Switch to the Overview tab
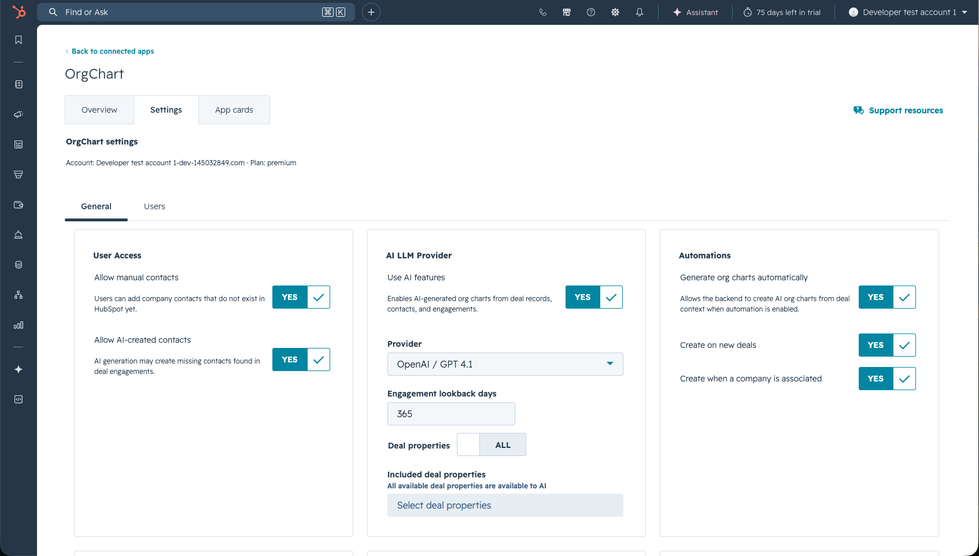Image resolution: width=979 pixels, height=556 pixels. (x=99, y=110)
